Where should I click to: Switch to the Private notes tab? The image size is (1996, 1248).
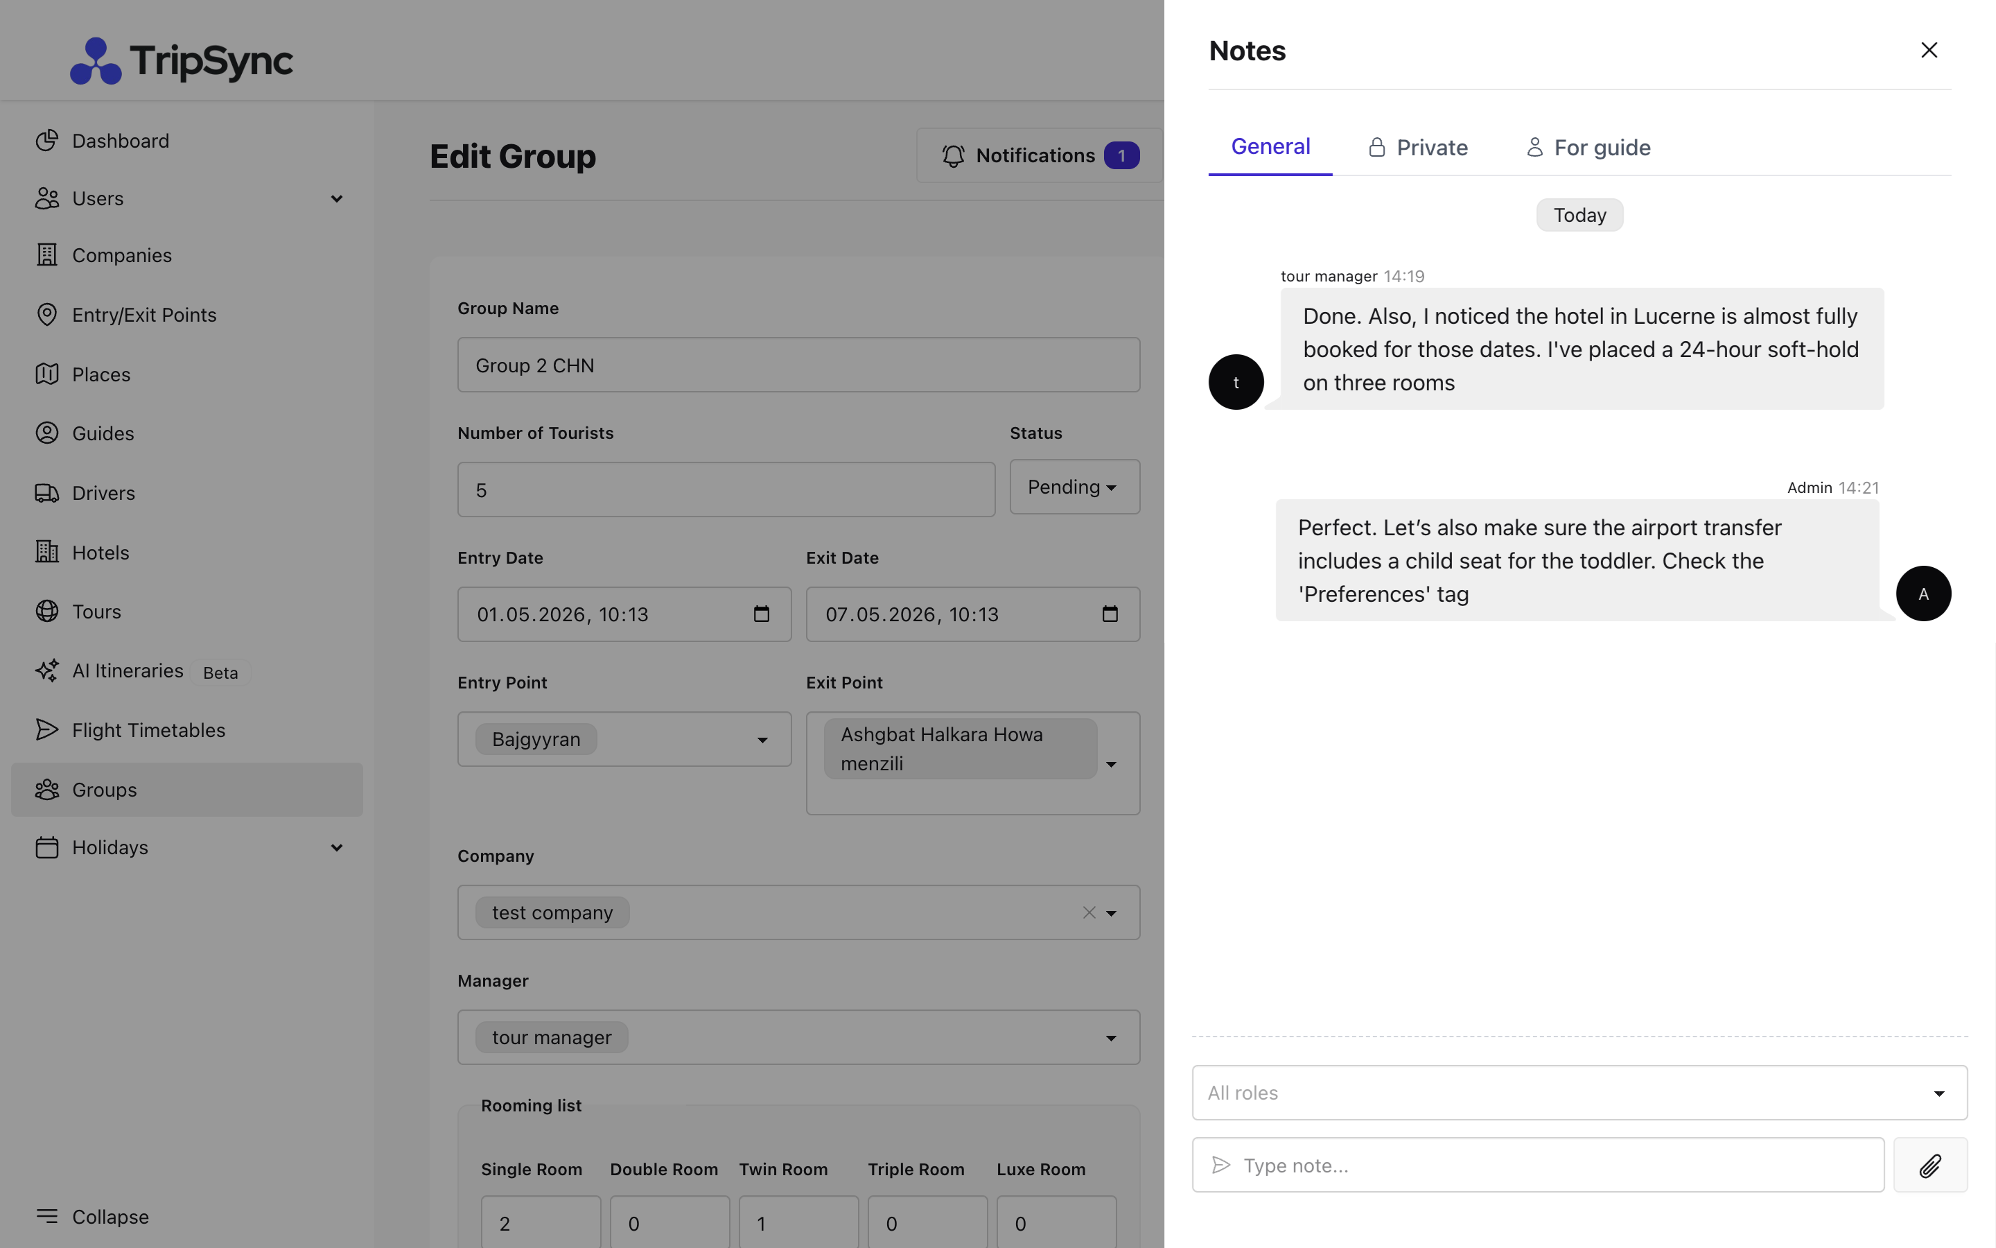pos(1418,148)
